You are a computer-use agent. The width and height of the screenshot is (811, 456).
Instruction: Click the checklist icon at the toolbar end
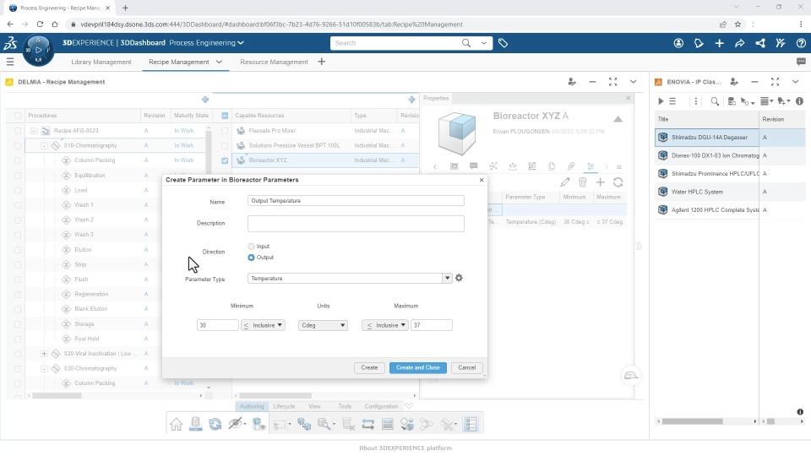(x=471, y=425)
